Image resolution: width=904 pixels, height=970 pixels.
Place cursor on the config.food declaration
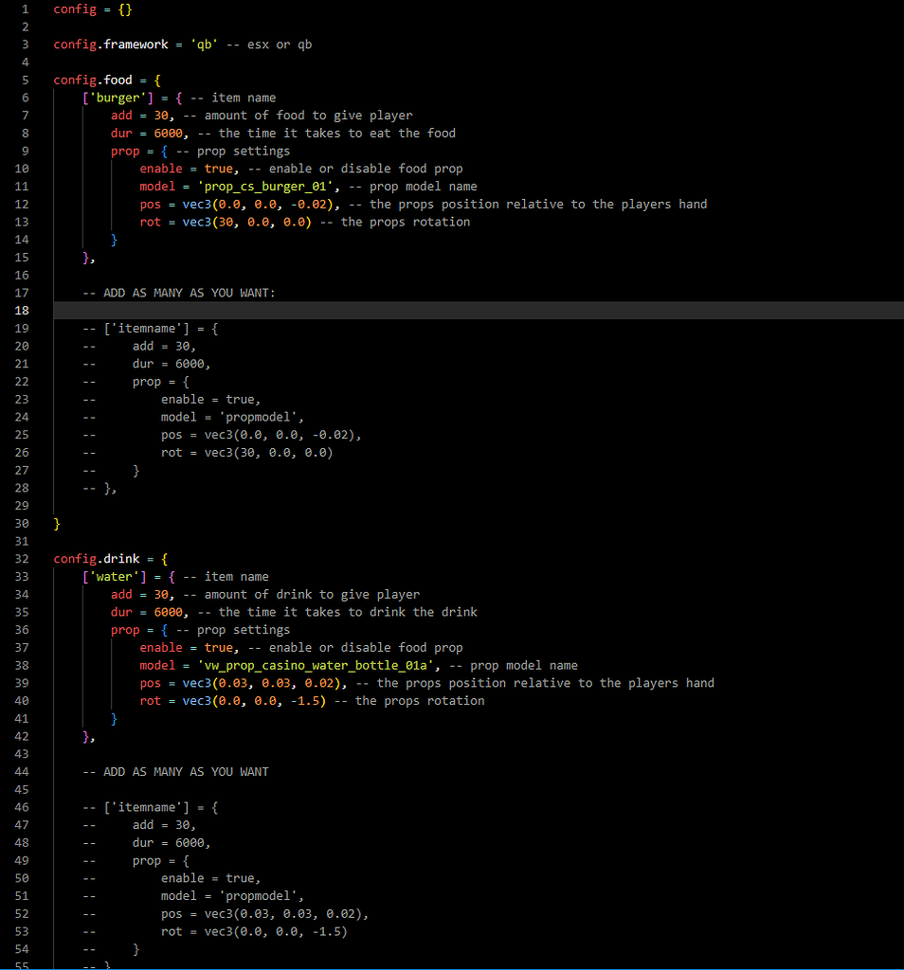tap(93, 81)
